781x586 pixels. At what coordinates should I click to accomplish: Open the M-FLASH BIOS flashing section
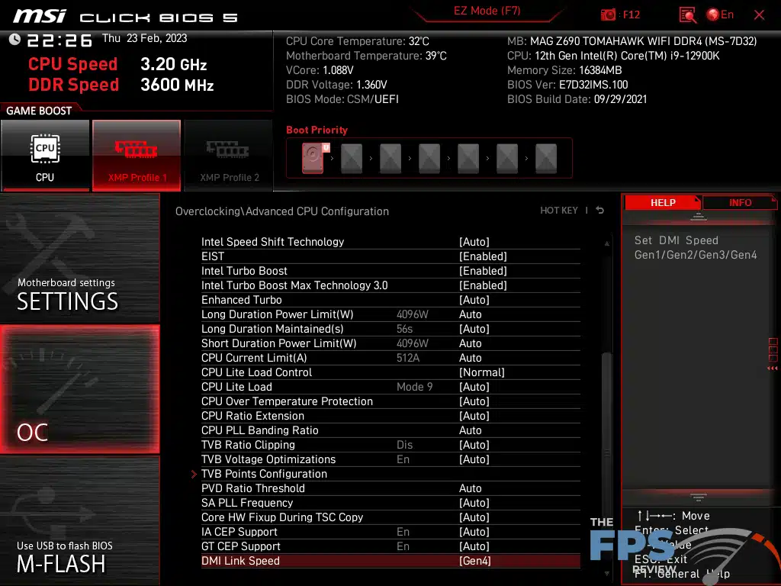coord(79,520)
